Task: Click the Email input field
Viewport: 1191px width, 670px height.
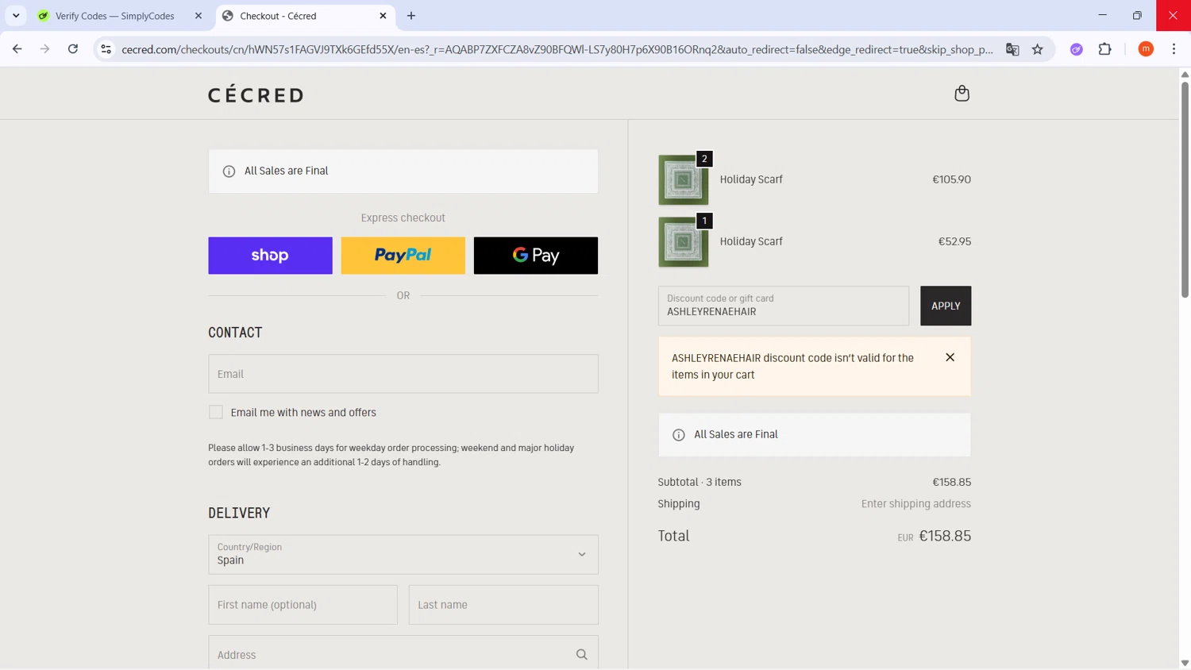Action: (403, 374)
